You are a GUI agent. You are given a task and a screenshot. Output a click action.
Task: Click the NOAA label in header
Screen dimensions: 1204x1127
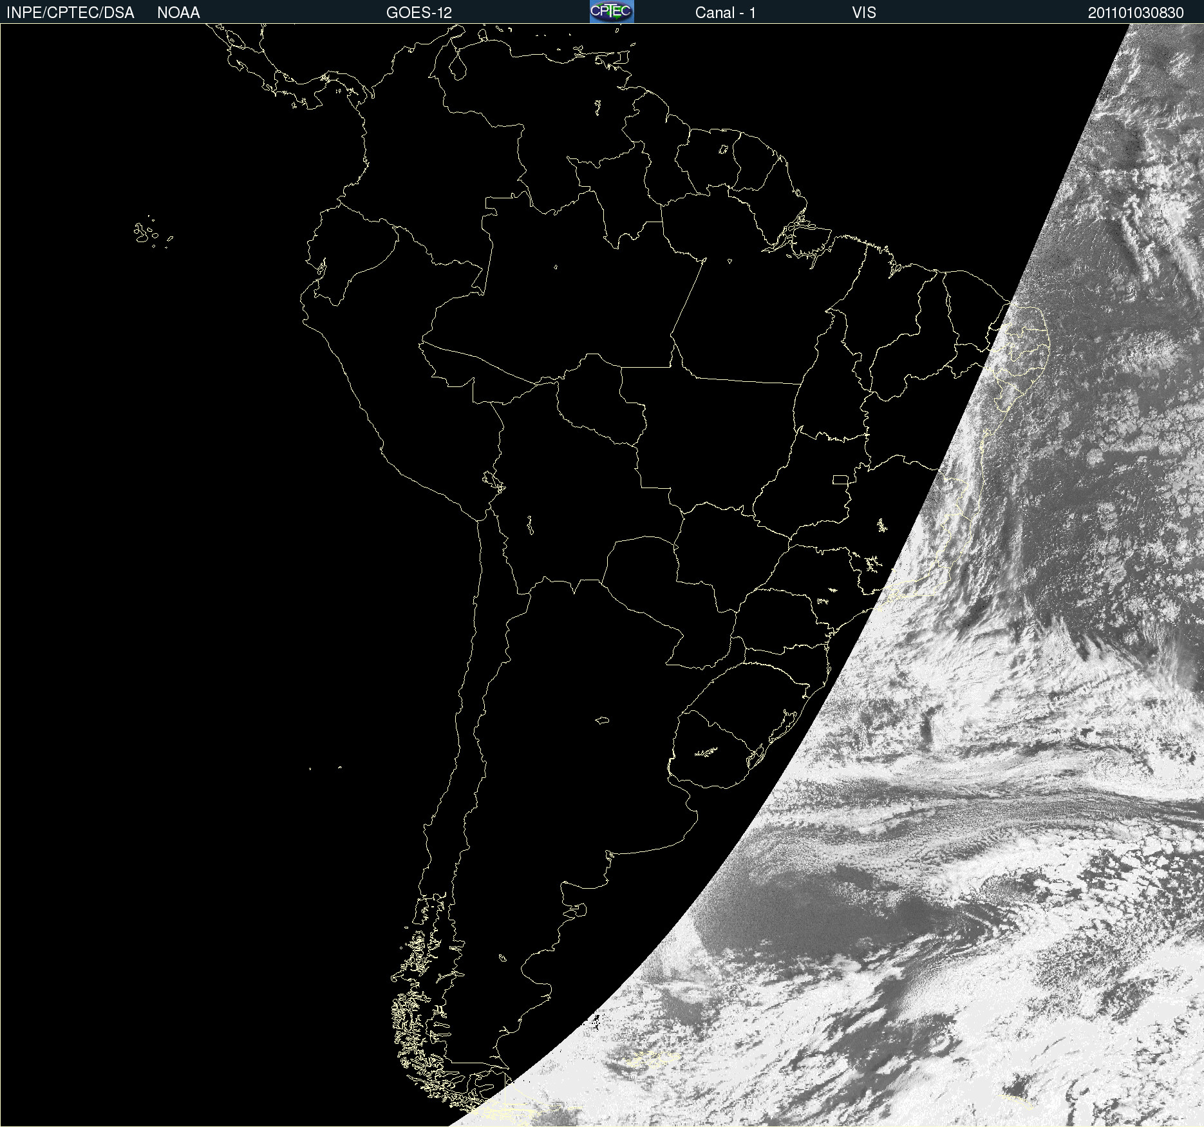[x=178, y=13]
